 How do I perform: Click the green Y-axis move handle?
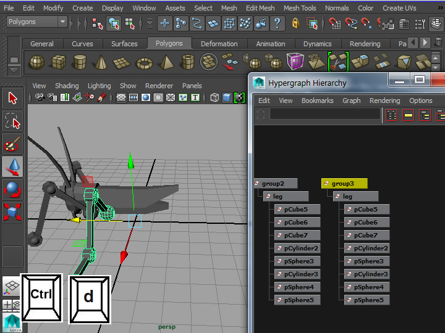click(x=131, y=162)
